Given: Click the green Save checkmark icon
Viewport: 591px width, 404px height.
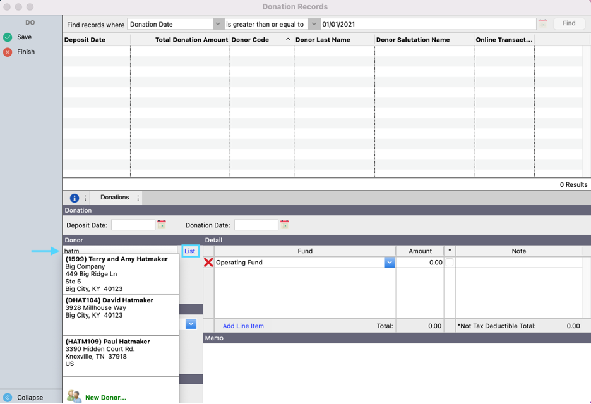Looking at the screenshot, I should (8, 37).
